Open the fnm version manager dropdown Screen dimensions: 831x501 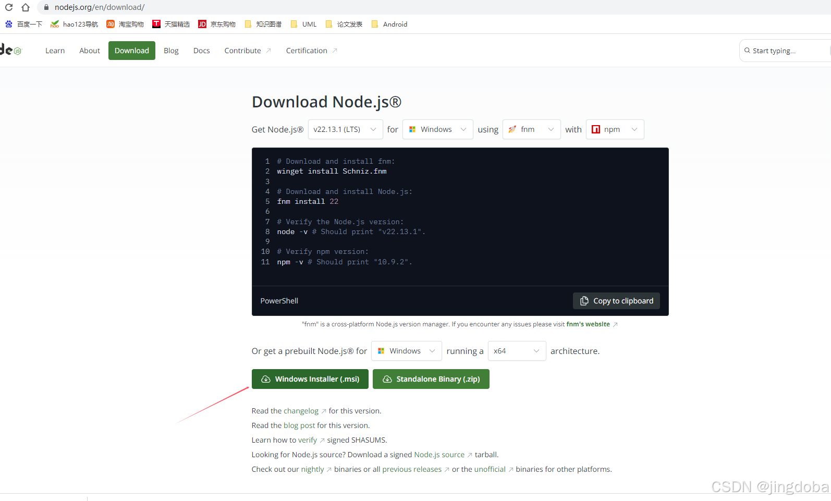[x=531, y=129]
